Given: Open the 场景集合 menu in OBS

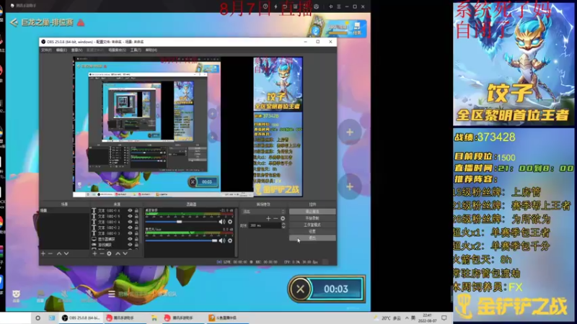Looking at the screenshot, I should tap(117, 50).
